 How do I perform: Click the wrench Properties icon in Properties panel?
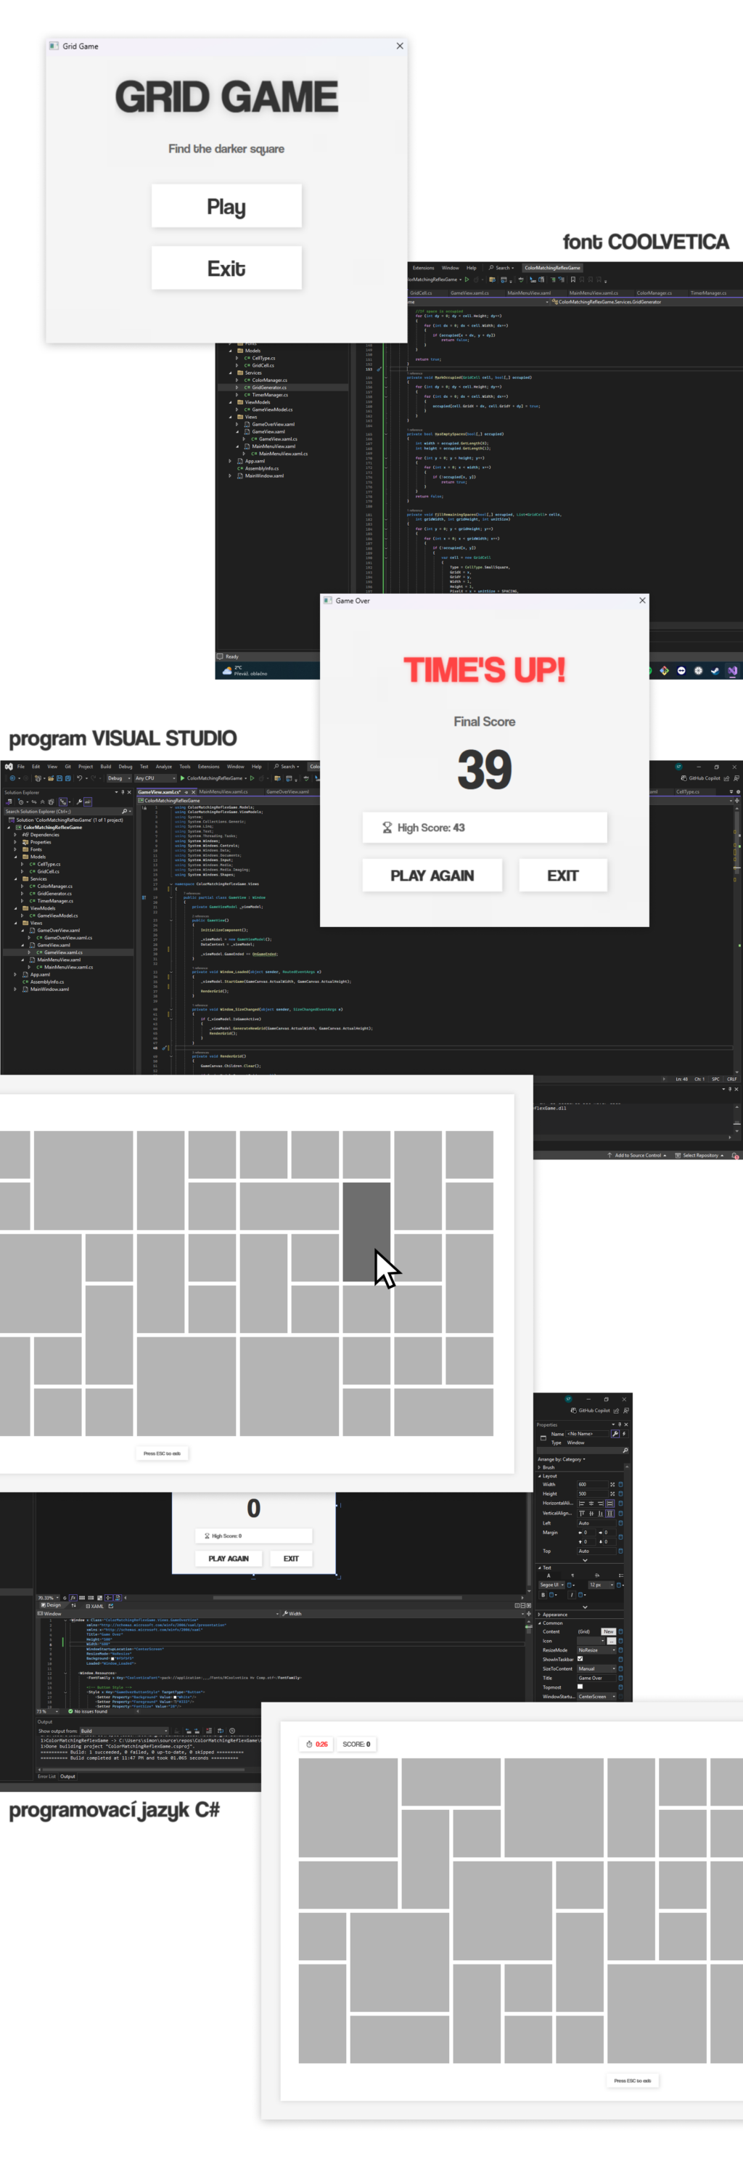tap(615, 1433)
